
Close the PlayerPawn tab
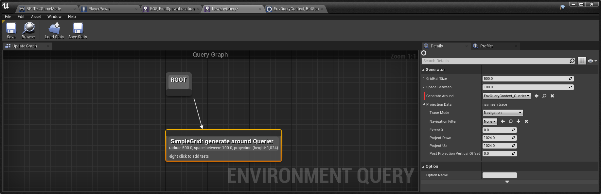(136, 9)
